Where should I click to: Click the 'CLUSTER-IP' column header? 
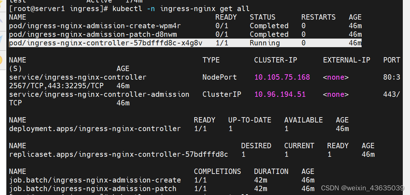(276, 60)
